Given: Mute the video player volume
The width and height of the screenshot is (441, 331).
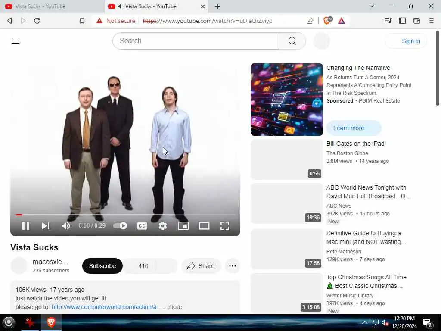Looking at the screenshot, I should [66, 226].
